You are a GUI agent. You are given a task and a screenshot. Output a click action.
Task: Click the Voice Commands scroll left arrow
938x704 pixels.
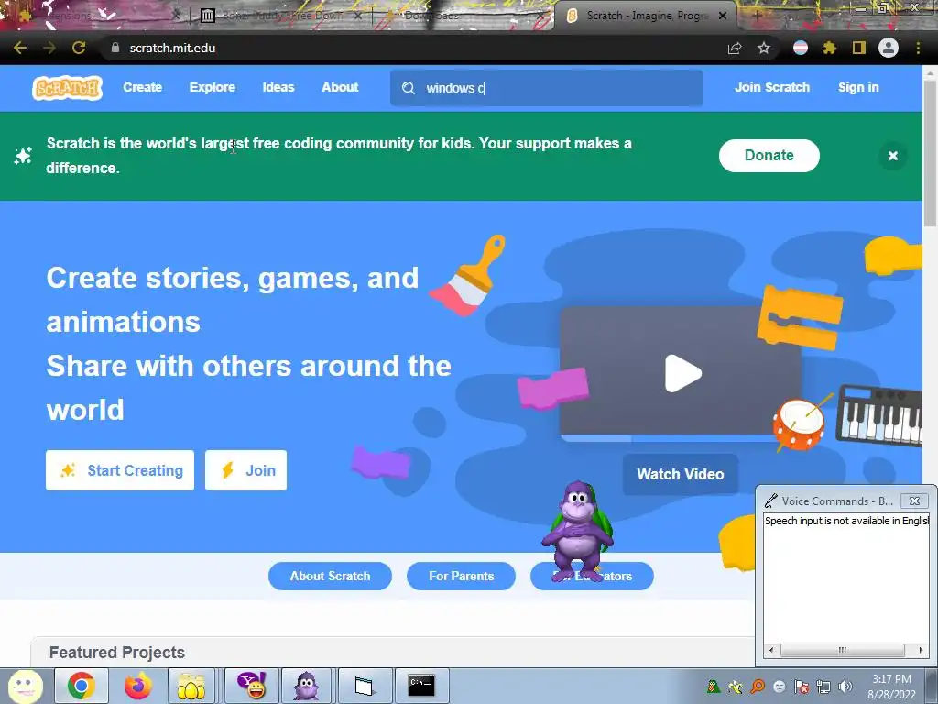(x=771, y=650)
